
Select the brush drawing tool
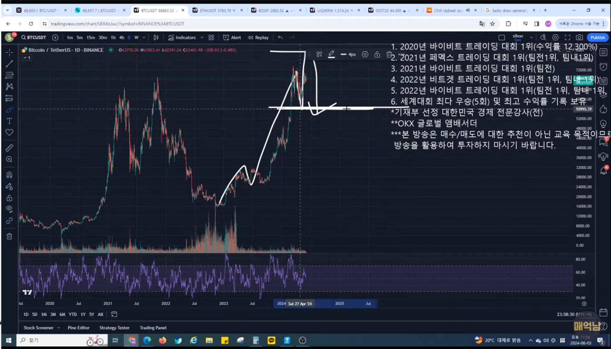tap(9, 110)
